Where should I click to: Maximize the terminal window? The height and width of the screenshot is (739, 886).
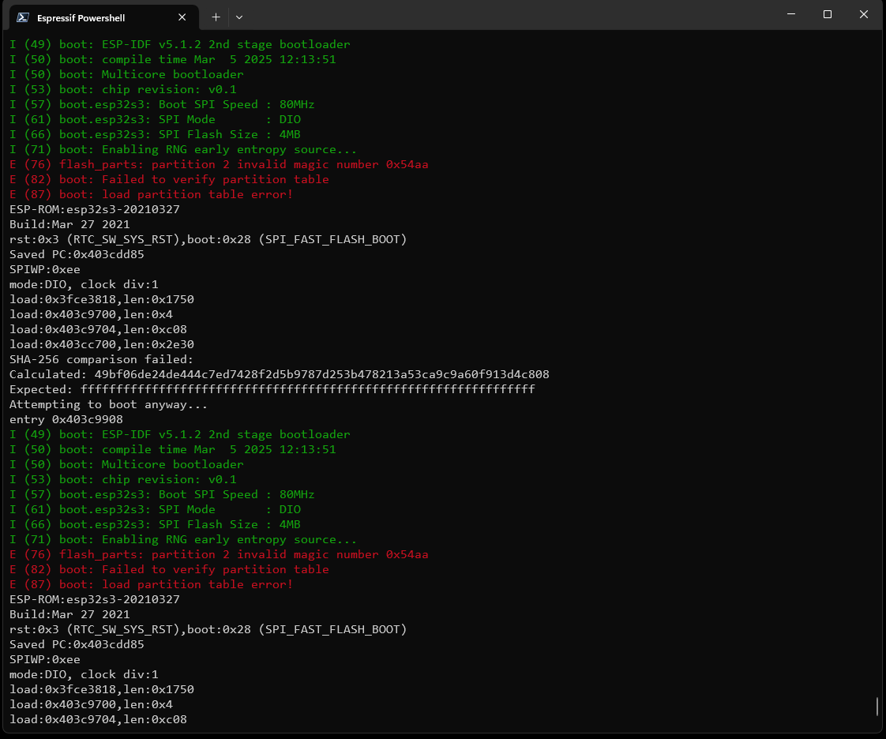pyautogui.click(x=828, y=14)
